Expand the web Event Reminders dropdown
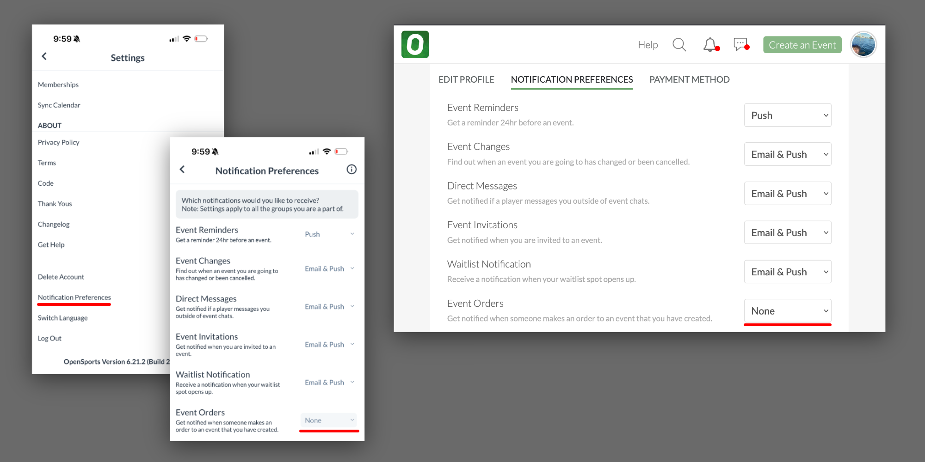The width and height of the screenshot is (925, 462). pyautogui.click(x=787, y=115)
